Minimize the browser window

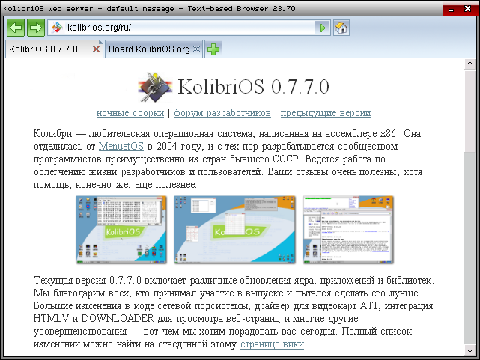451,10
